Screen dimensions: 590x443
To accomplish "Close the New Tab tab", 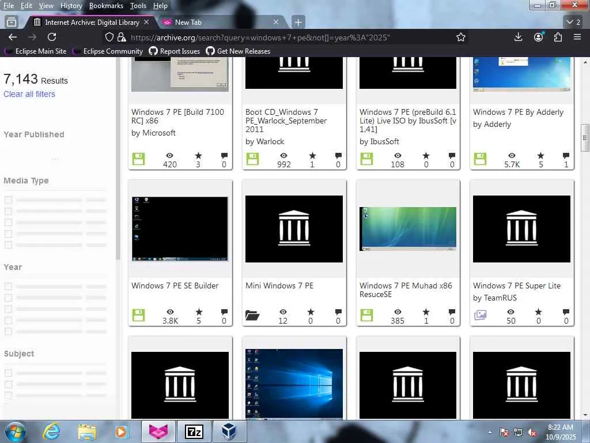I will coord(276,22).
